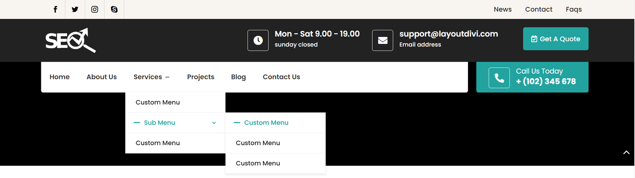Click the Skype icon
Screen dimensions: 635x178
[x=114, y=9]
